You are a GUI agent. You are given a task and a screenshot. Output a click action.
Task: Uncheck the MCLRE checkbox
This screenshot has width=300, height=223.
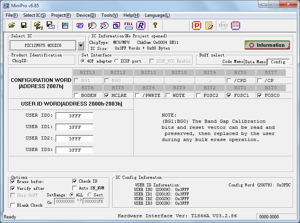click(x=107, y=95)
